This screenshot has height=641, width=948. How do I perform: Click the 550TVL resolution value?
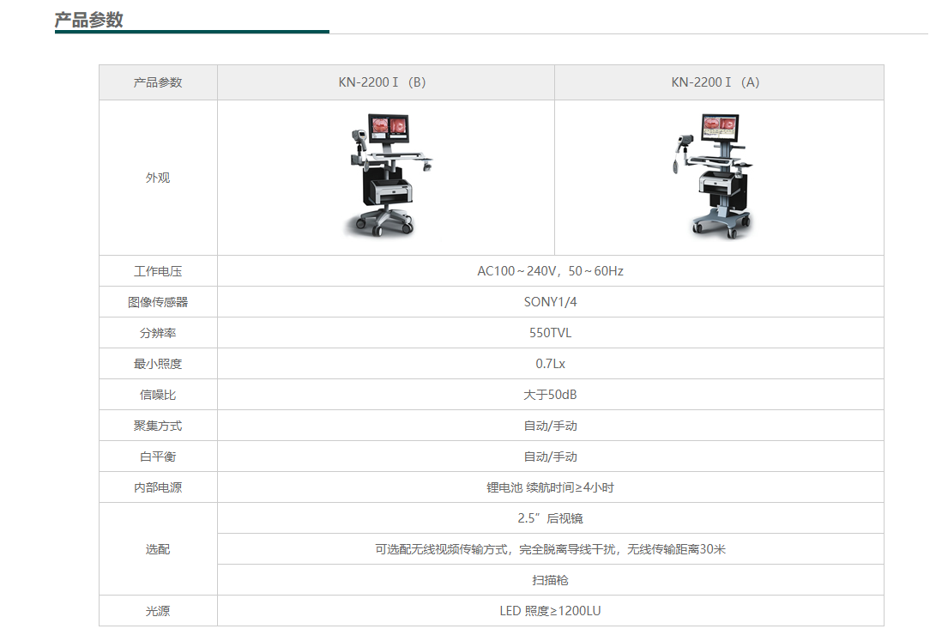[x=550, y=333]
